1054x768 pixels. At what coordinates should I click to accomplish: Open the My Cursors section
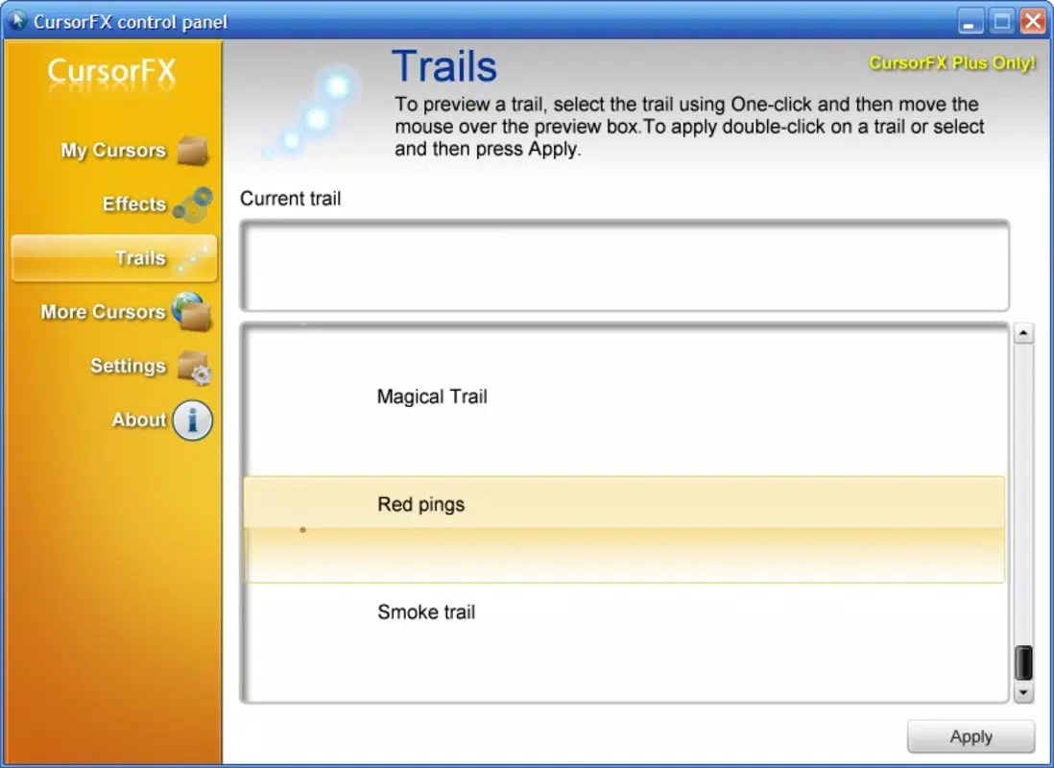point(113,150)
